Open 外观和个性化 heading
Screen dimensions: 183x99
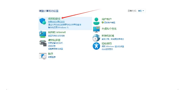click(109, 29)
